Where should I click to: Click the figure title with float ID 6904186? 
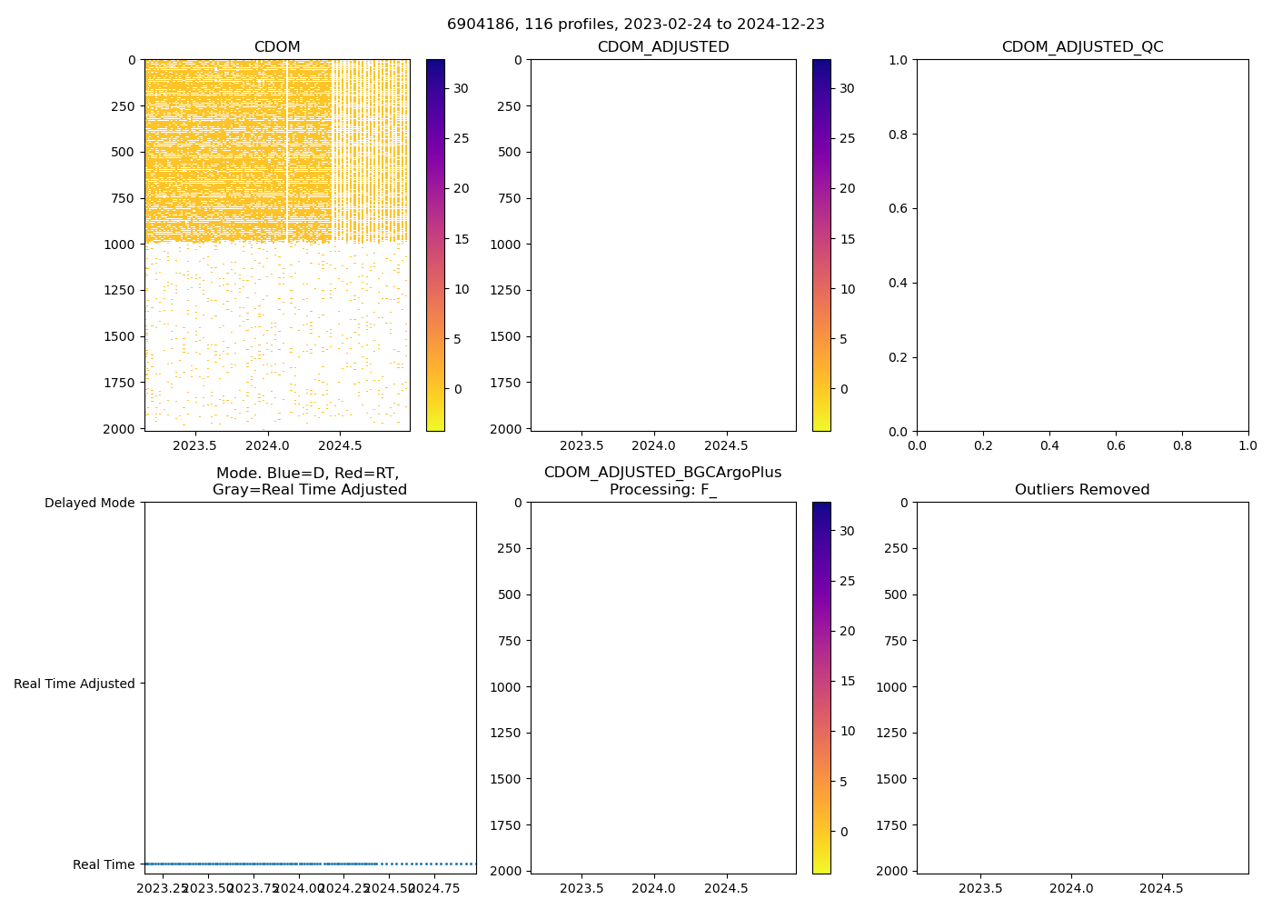(635, 25)
